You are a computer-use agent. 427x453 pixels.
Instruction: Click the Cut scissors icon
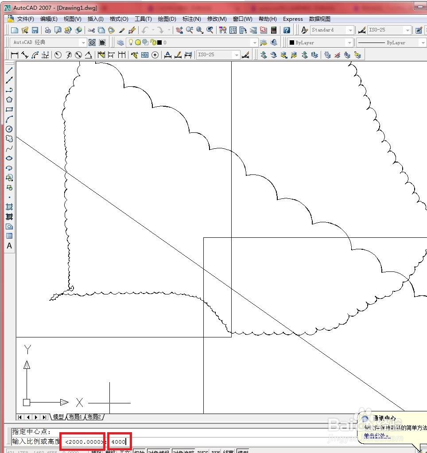91,30
